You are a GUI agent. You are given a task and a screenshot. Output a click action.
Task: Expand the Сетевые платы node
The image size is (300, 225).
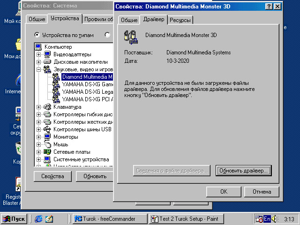point(38,152)
